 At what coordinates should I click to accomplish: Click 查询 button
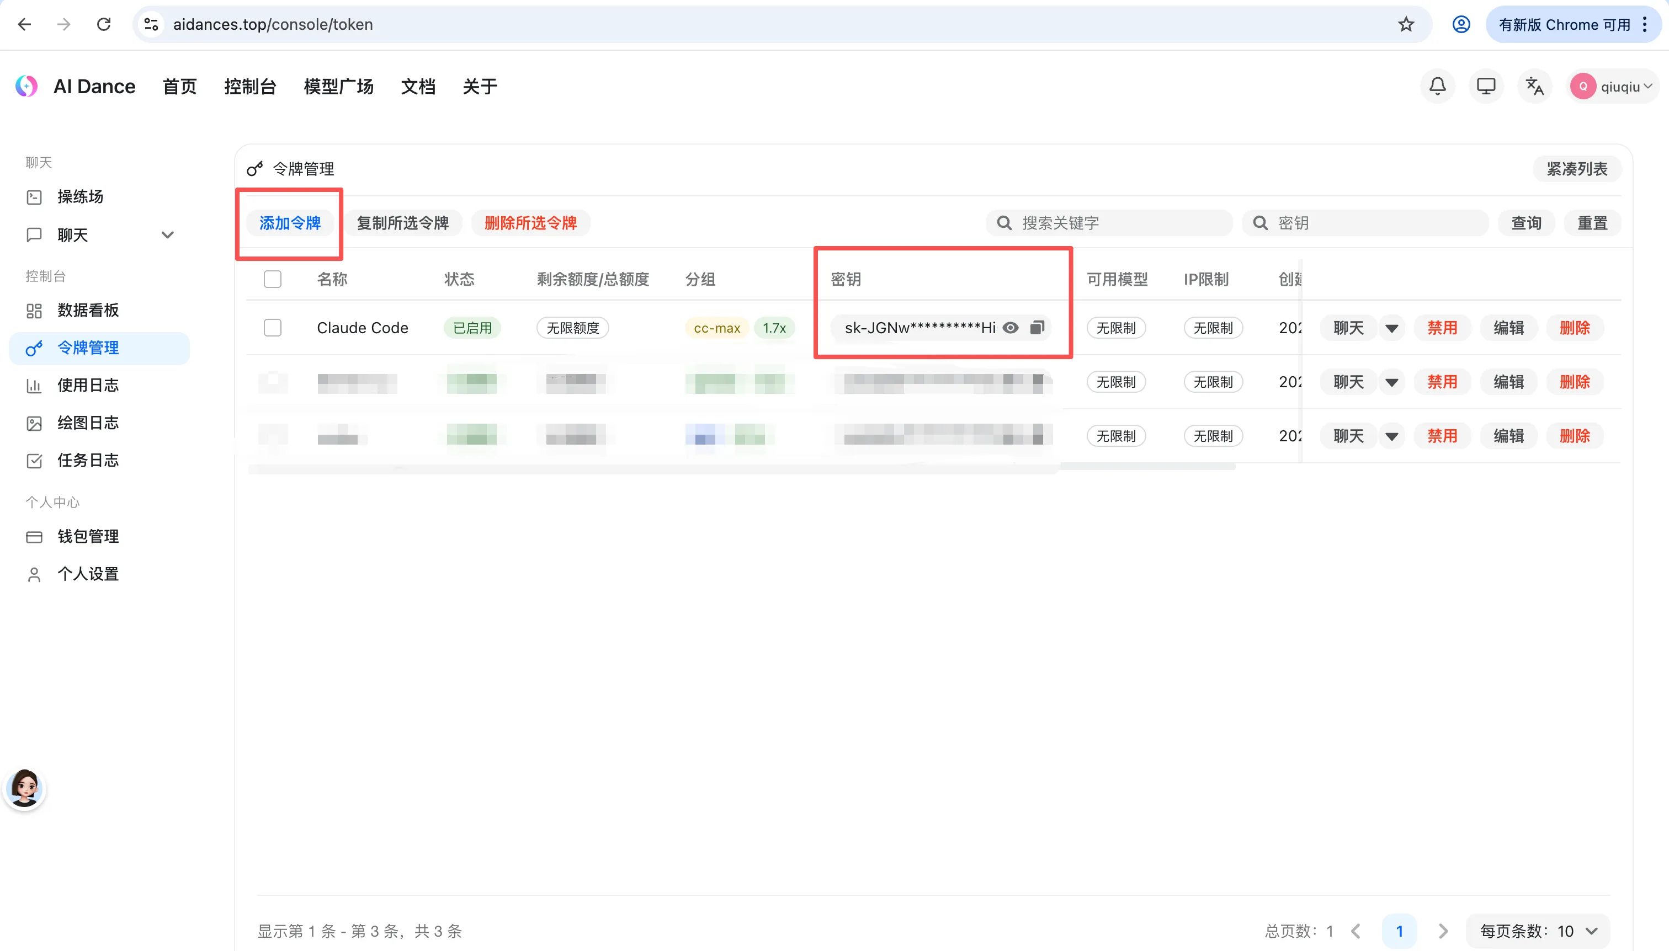point(1527,223)
